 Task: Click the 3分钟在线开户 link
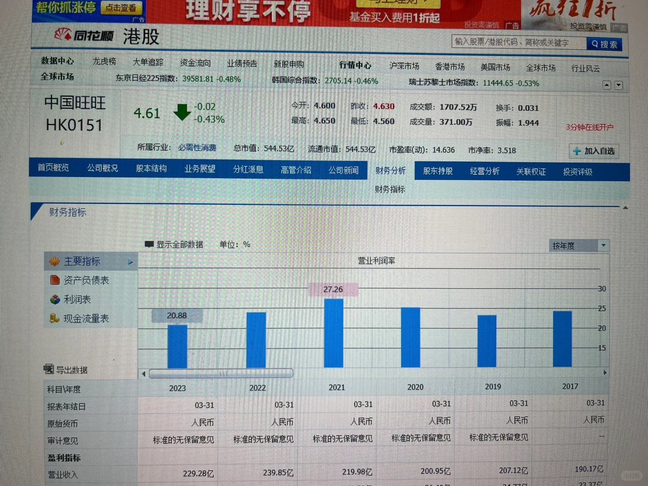point(589,127)
